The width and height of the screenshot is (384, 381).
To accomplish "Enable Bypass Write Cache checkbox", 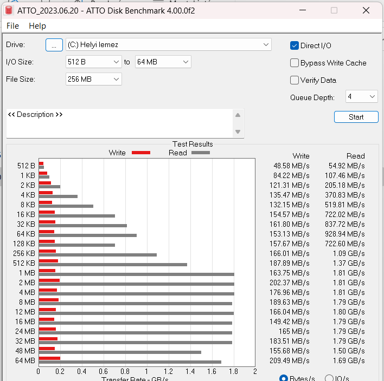I will [x=295, y=63].
